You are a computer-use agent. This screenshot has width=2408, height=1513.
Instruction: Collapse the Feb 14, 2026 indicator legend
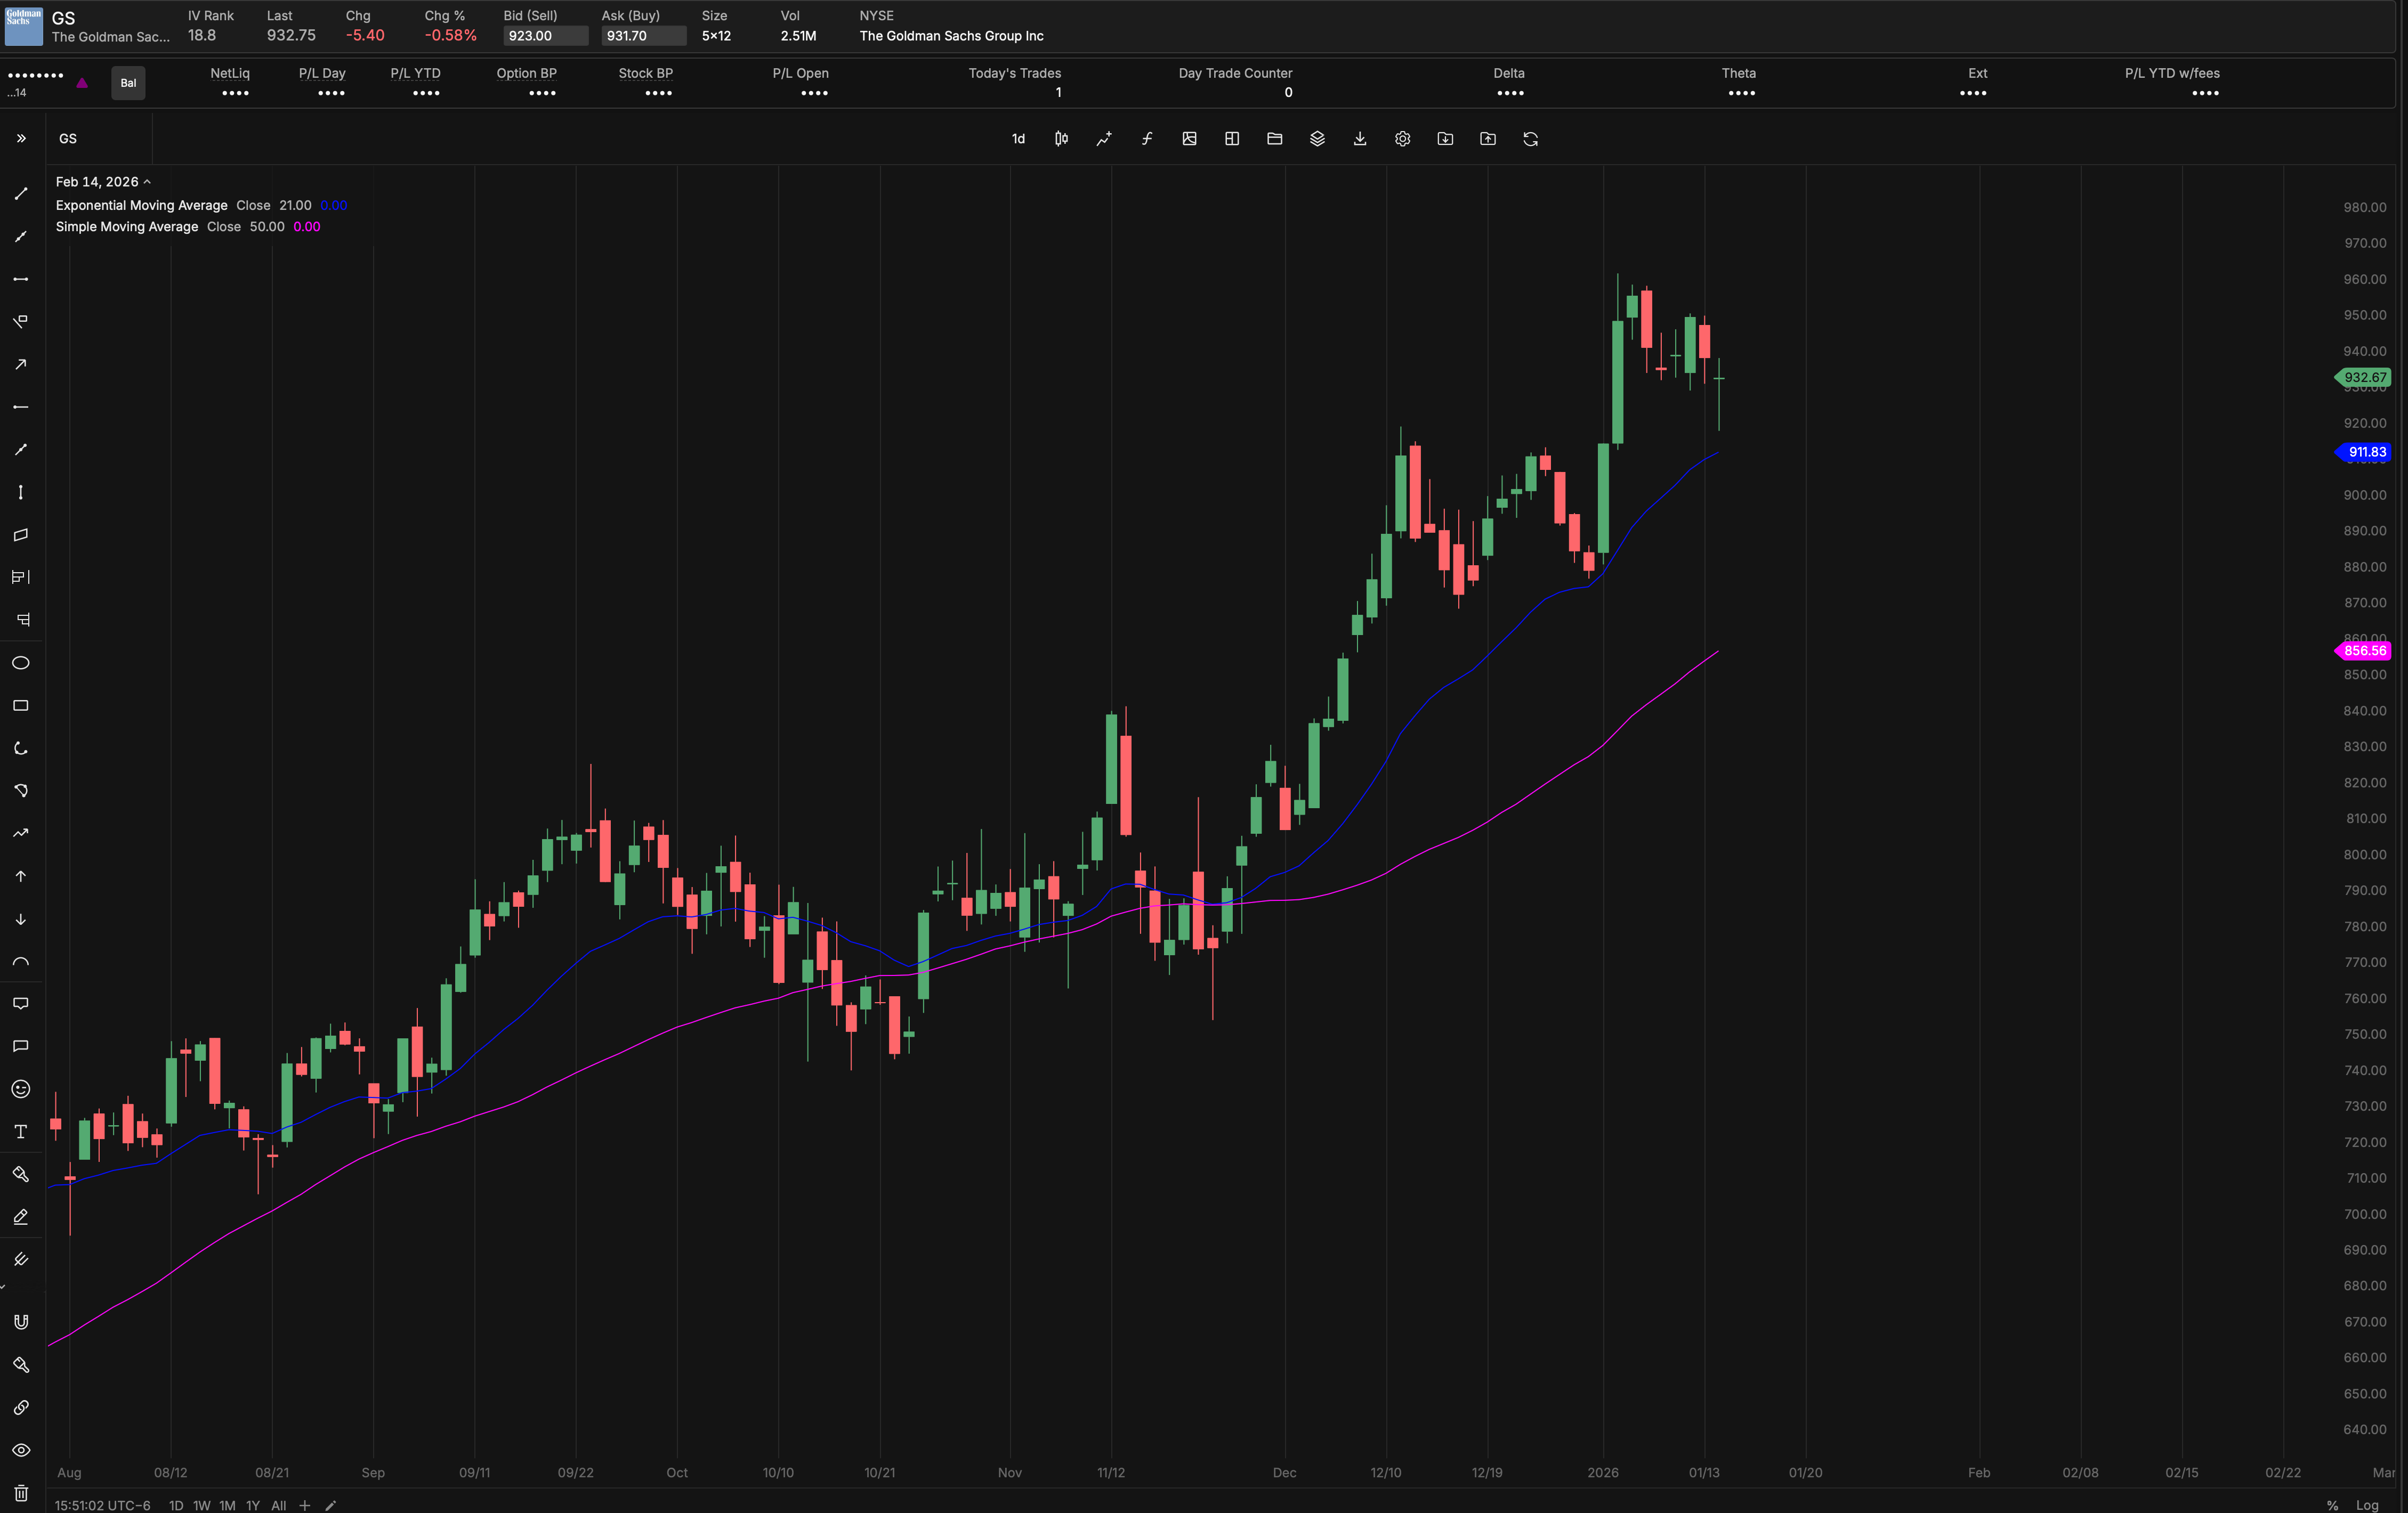click(x=147, y=182)
